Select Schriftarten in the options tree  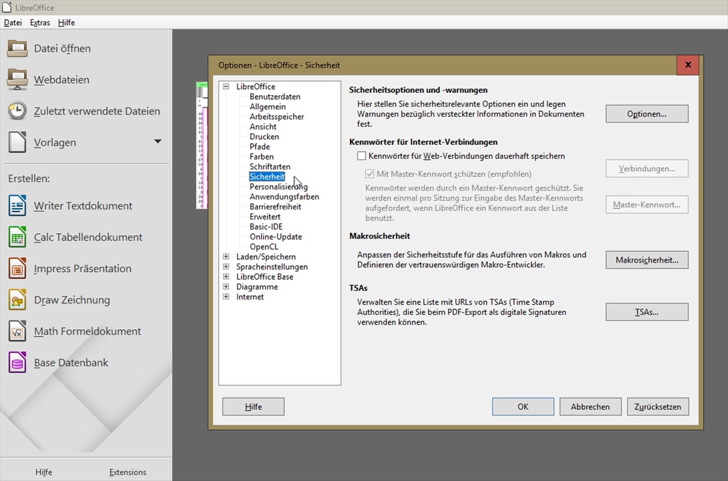270,166
